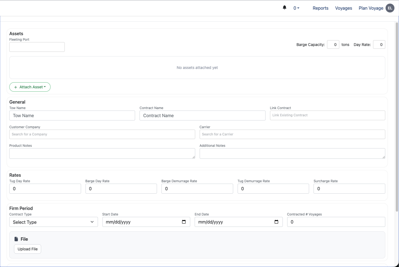The height and width of the screenshot is (267, 399).
Task: Open the Voyages menu item
Action: 343,8
